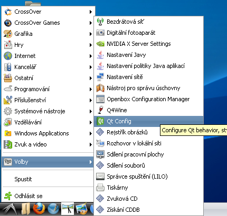The image size is (227, 216).
Task: Click the Tiskárny printer icon
Action: (100, 188)
